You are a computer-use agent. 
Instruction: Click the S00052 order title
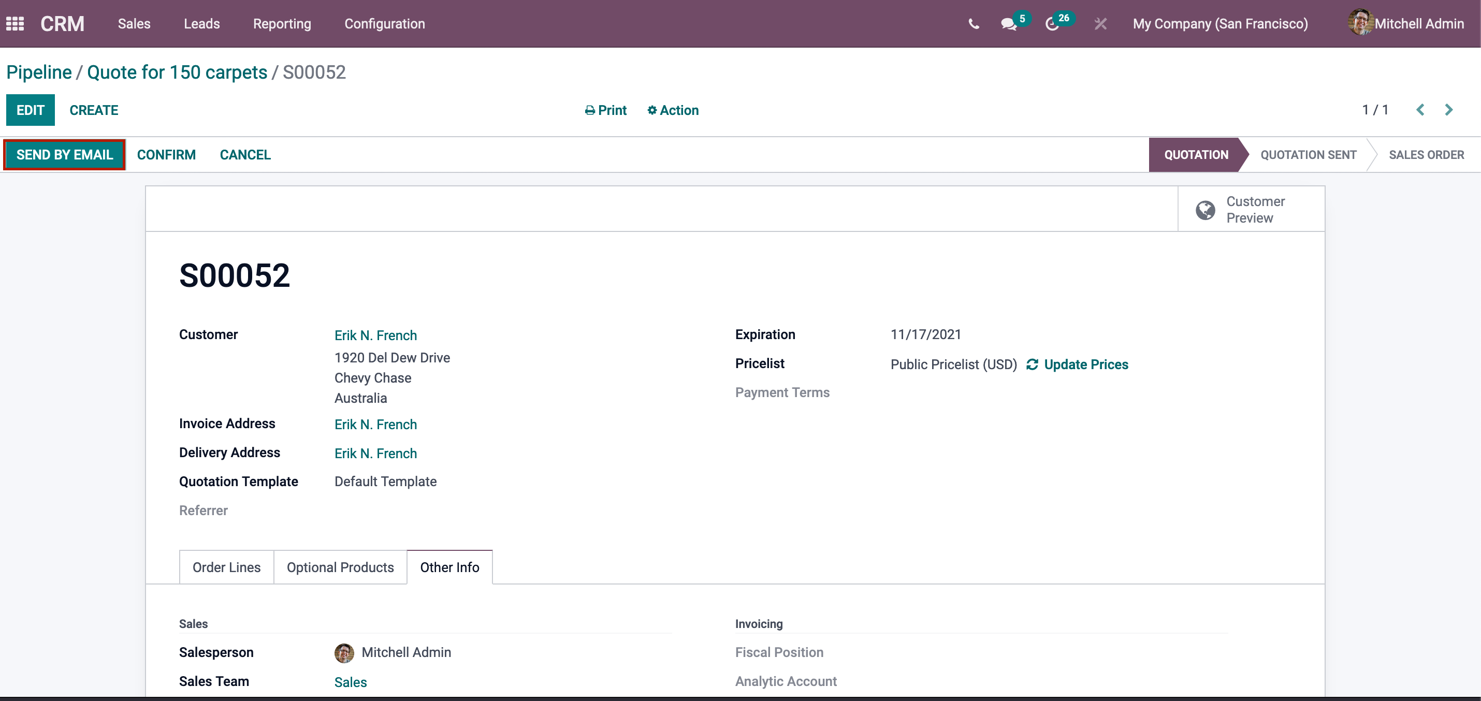pyautogui.click(x=234, y=275)
